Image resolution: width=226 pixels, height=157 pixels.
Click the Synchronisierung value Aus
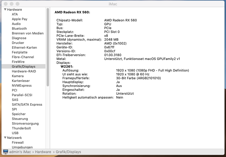click(119, 86)
